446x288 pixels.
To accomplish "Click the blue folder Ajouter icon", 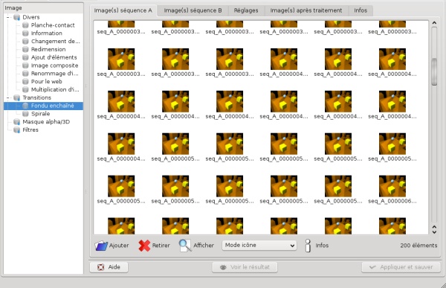I will (101, 246).
